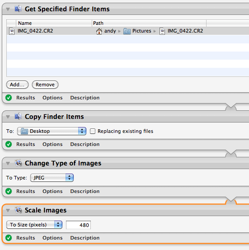Open the To Type JPEG popup

(x=52, y=178)
